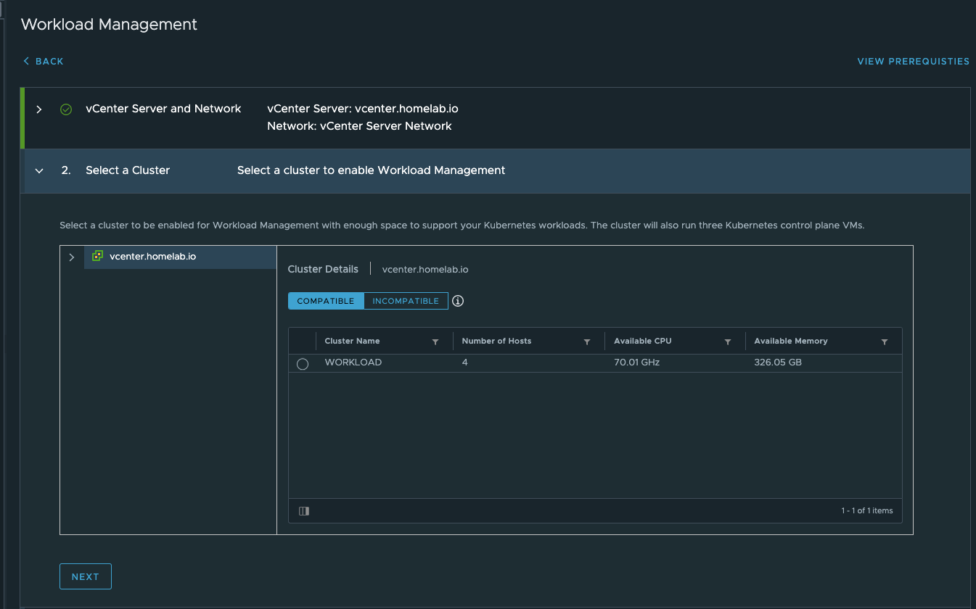
Task: Select vcenter.homelab.io in the tree
Action: (152, 257)
